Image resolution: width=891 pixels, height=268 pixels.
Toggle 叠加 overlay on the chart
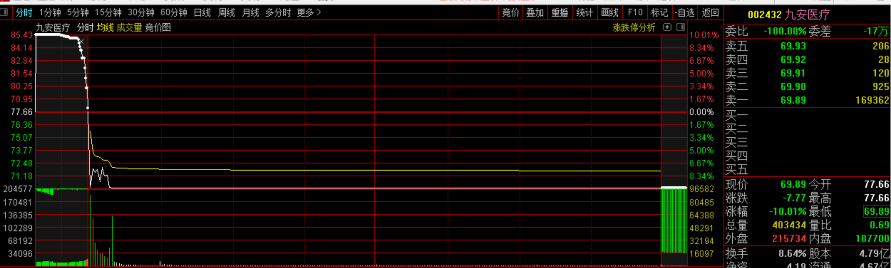[x=535, y=13]
